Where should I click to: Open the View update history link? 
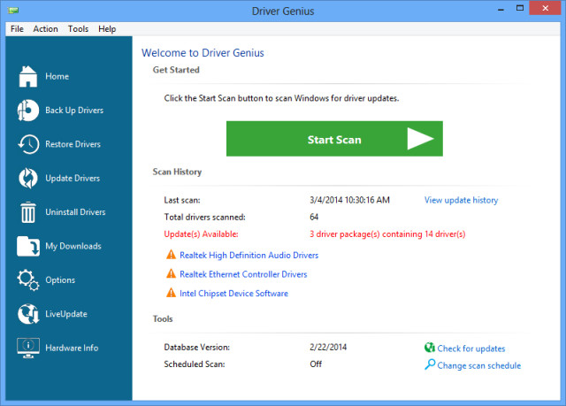pos(461,200)
